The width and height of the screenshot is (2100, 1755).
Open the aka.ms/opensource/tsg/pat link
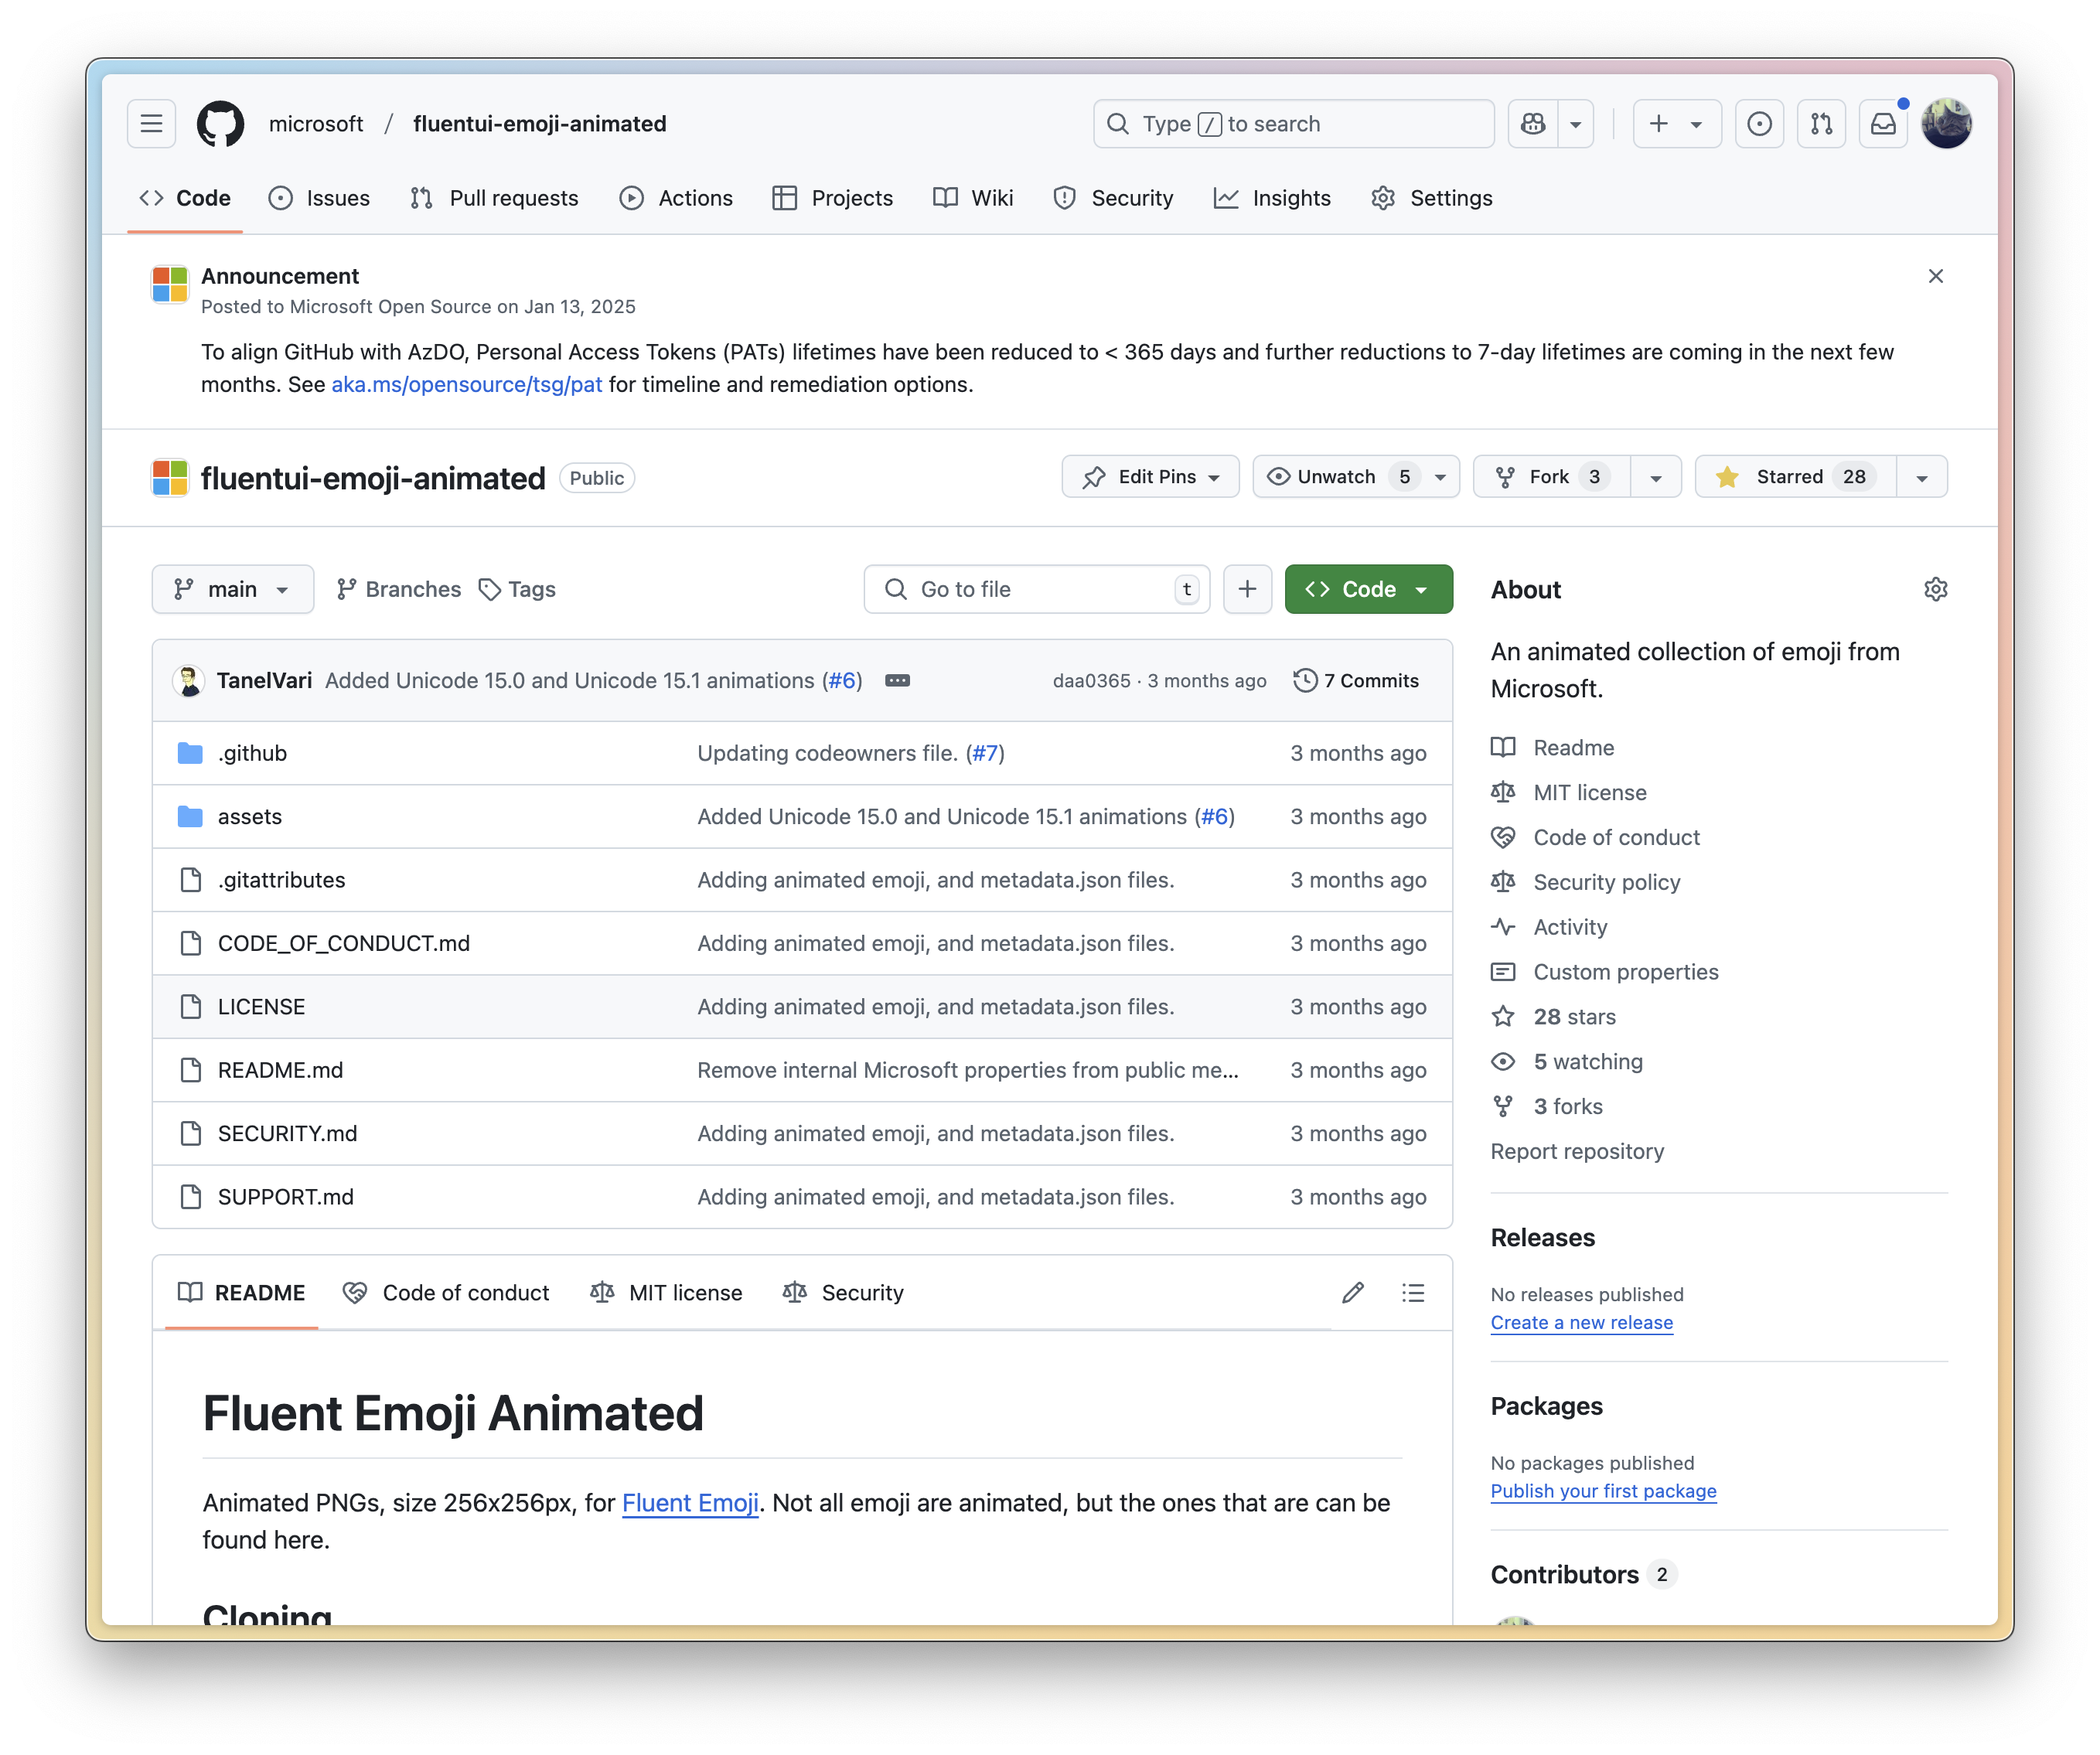466,385
